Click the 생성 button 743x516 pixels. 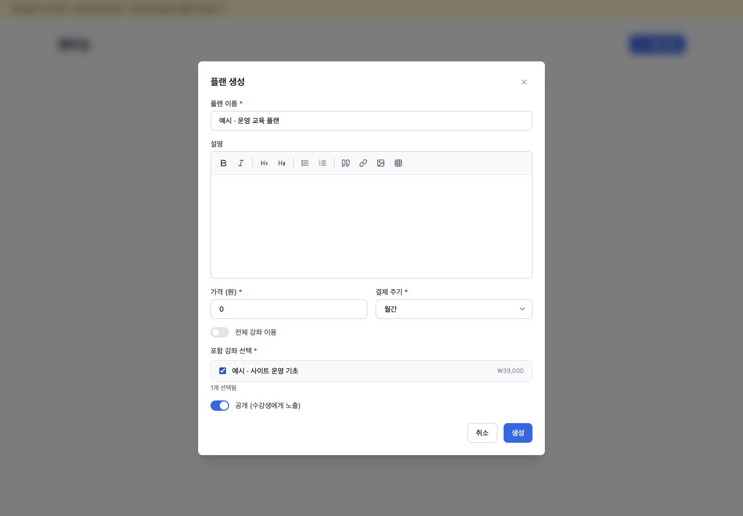(x=518, y=433)
